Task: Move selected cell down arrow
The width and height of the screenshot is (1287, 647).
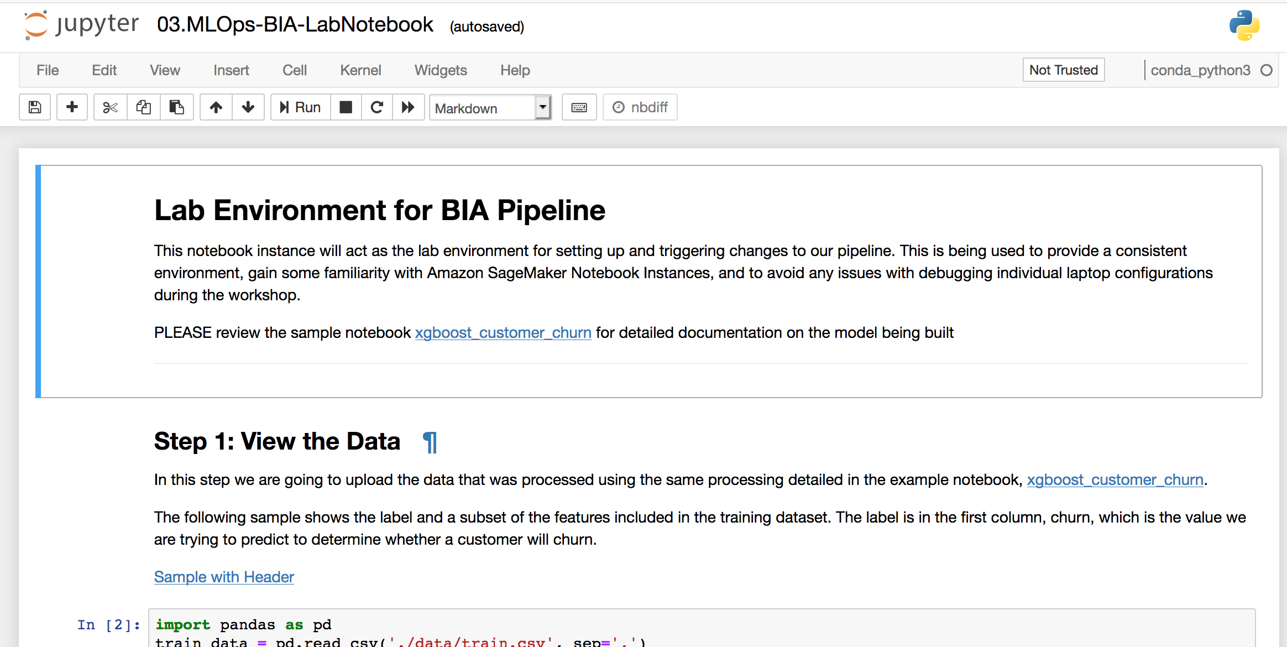Action: pos(248,107)
